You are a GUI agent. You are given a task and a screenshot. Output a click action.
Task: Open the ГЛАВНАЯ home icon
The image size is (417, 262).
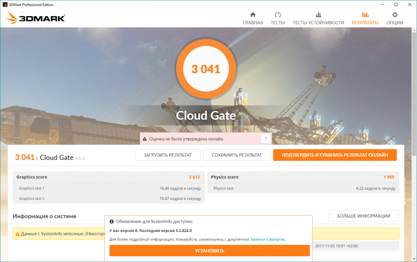click(x=252, y=15)
